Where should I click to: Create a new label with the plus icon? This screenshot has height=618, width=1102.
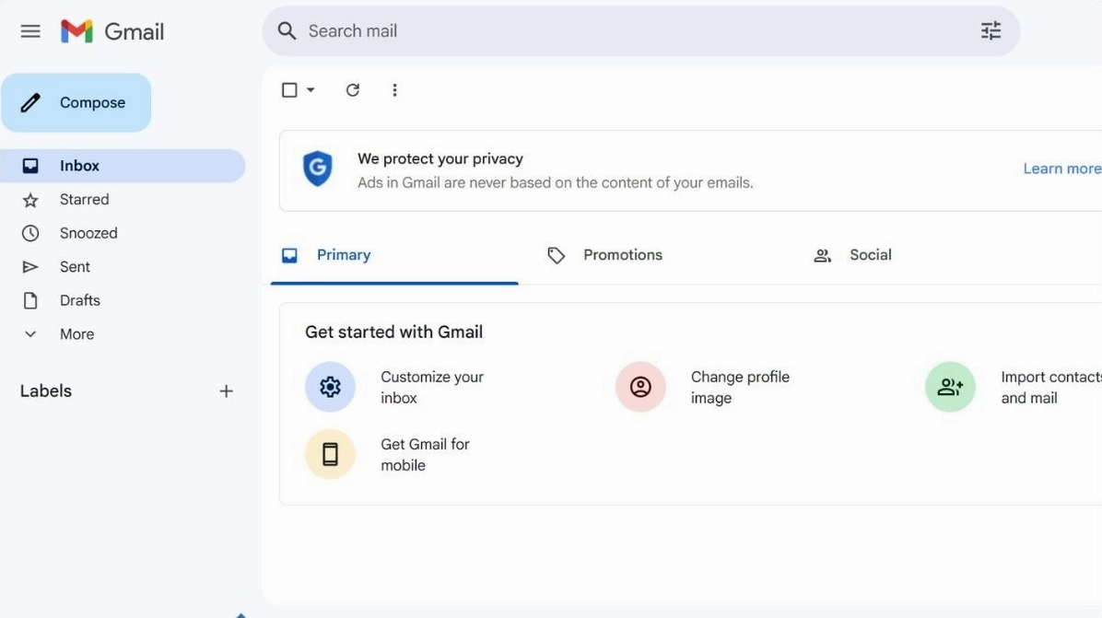pyautogui.click(x=226, y=391)
